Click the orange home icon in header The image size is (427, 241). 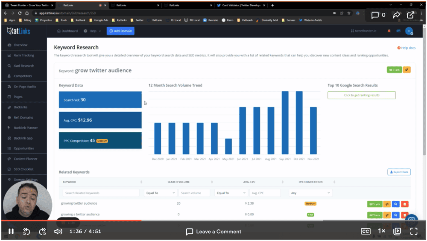(x=389, y=31)
